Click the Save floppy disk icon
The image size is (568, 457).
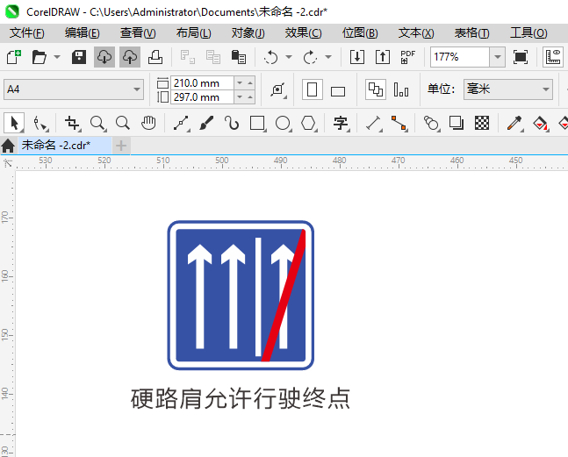[x=79, y=57]
